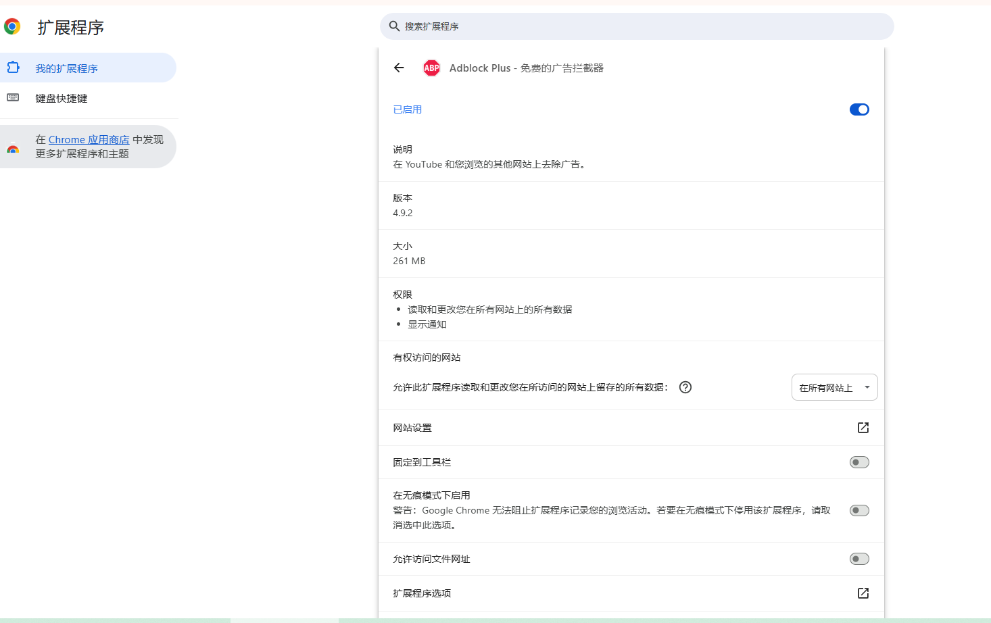
Task: Click the puzzle icon for 我的扩展程序
Action: (x=13, y=68)
